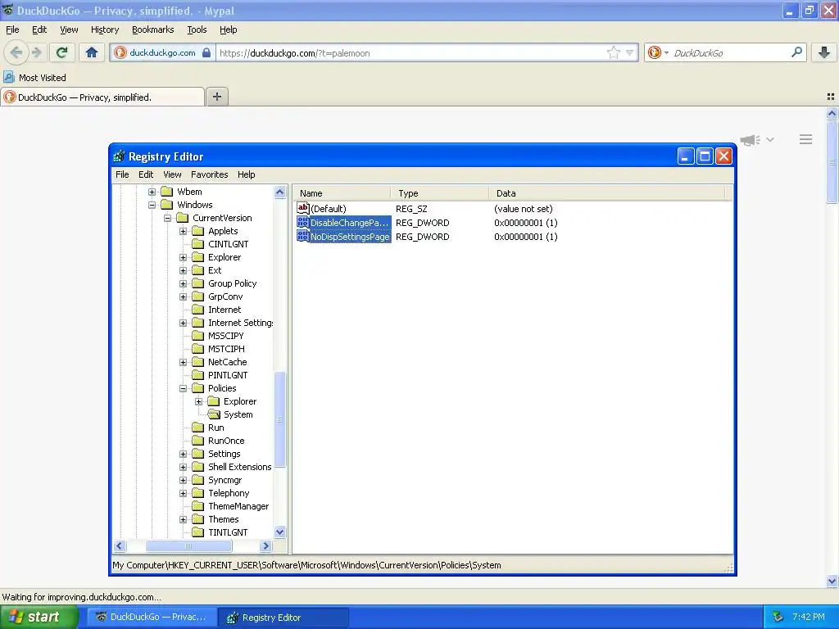Switch to DuckDuckGo browser tab
The height and width of the screenshot is (629, 839).
[x=102, y=97]
